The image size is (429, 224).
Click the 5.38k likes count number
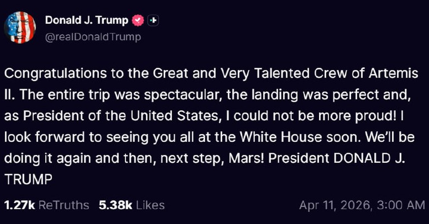coord(115,205)
